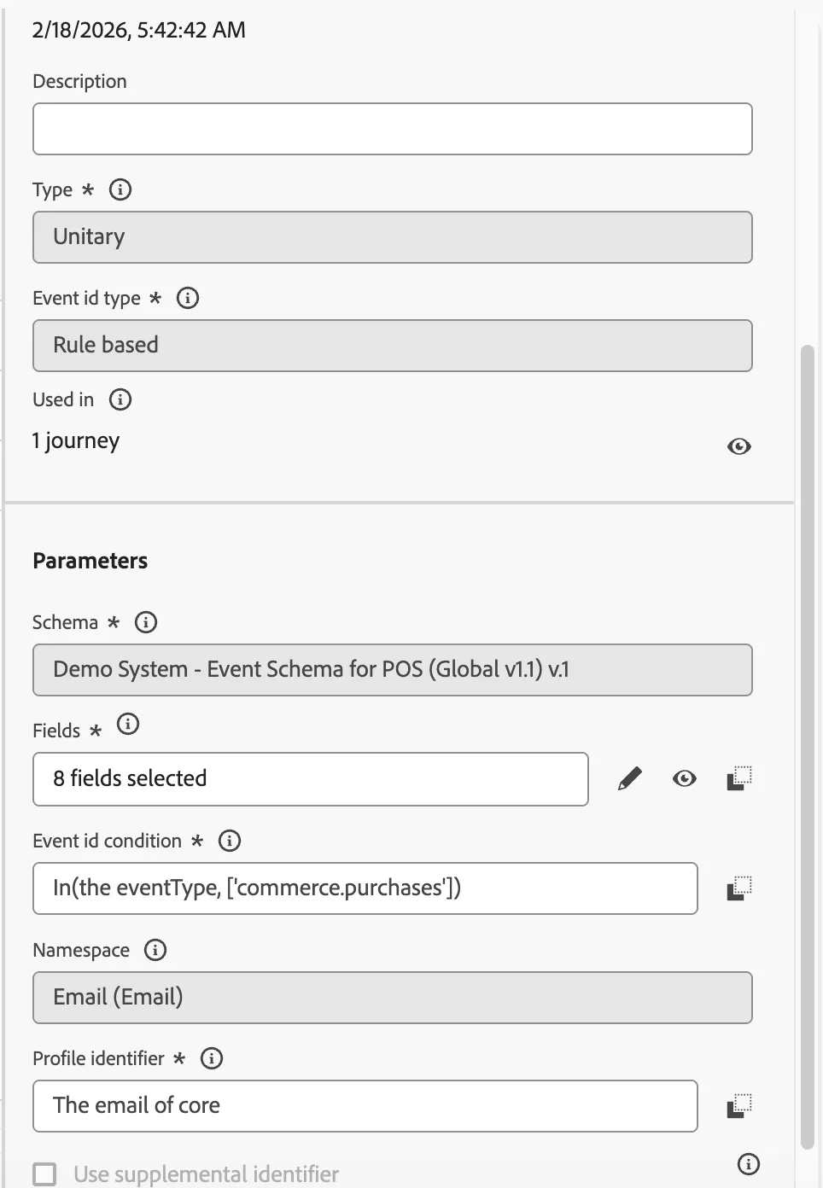Copy the fields payload icon

pyautogui.click(x=739, y=778)
